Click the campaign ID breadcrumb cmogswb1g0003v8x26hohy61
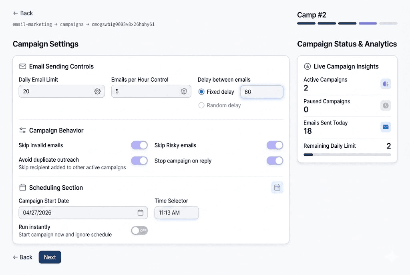 point(123,24)
